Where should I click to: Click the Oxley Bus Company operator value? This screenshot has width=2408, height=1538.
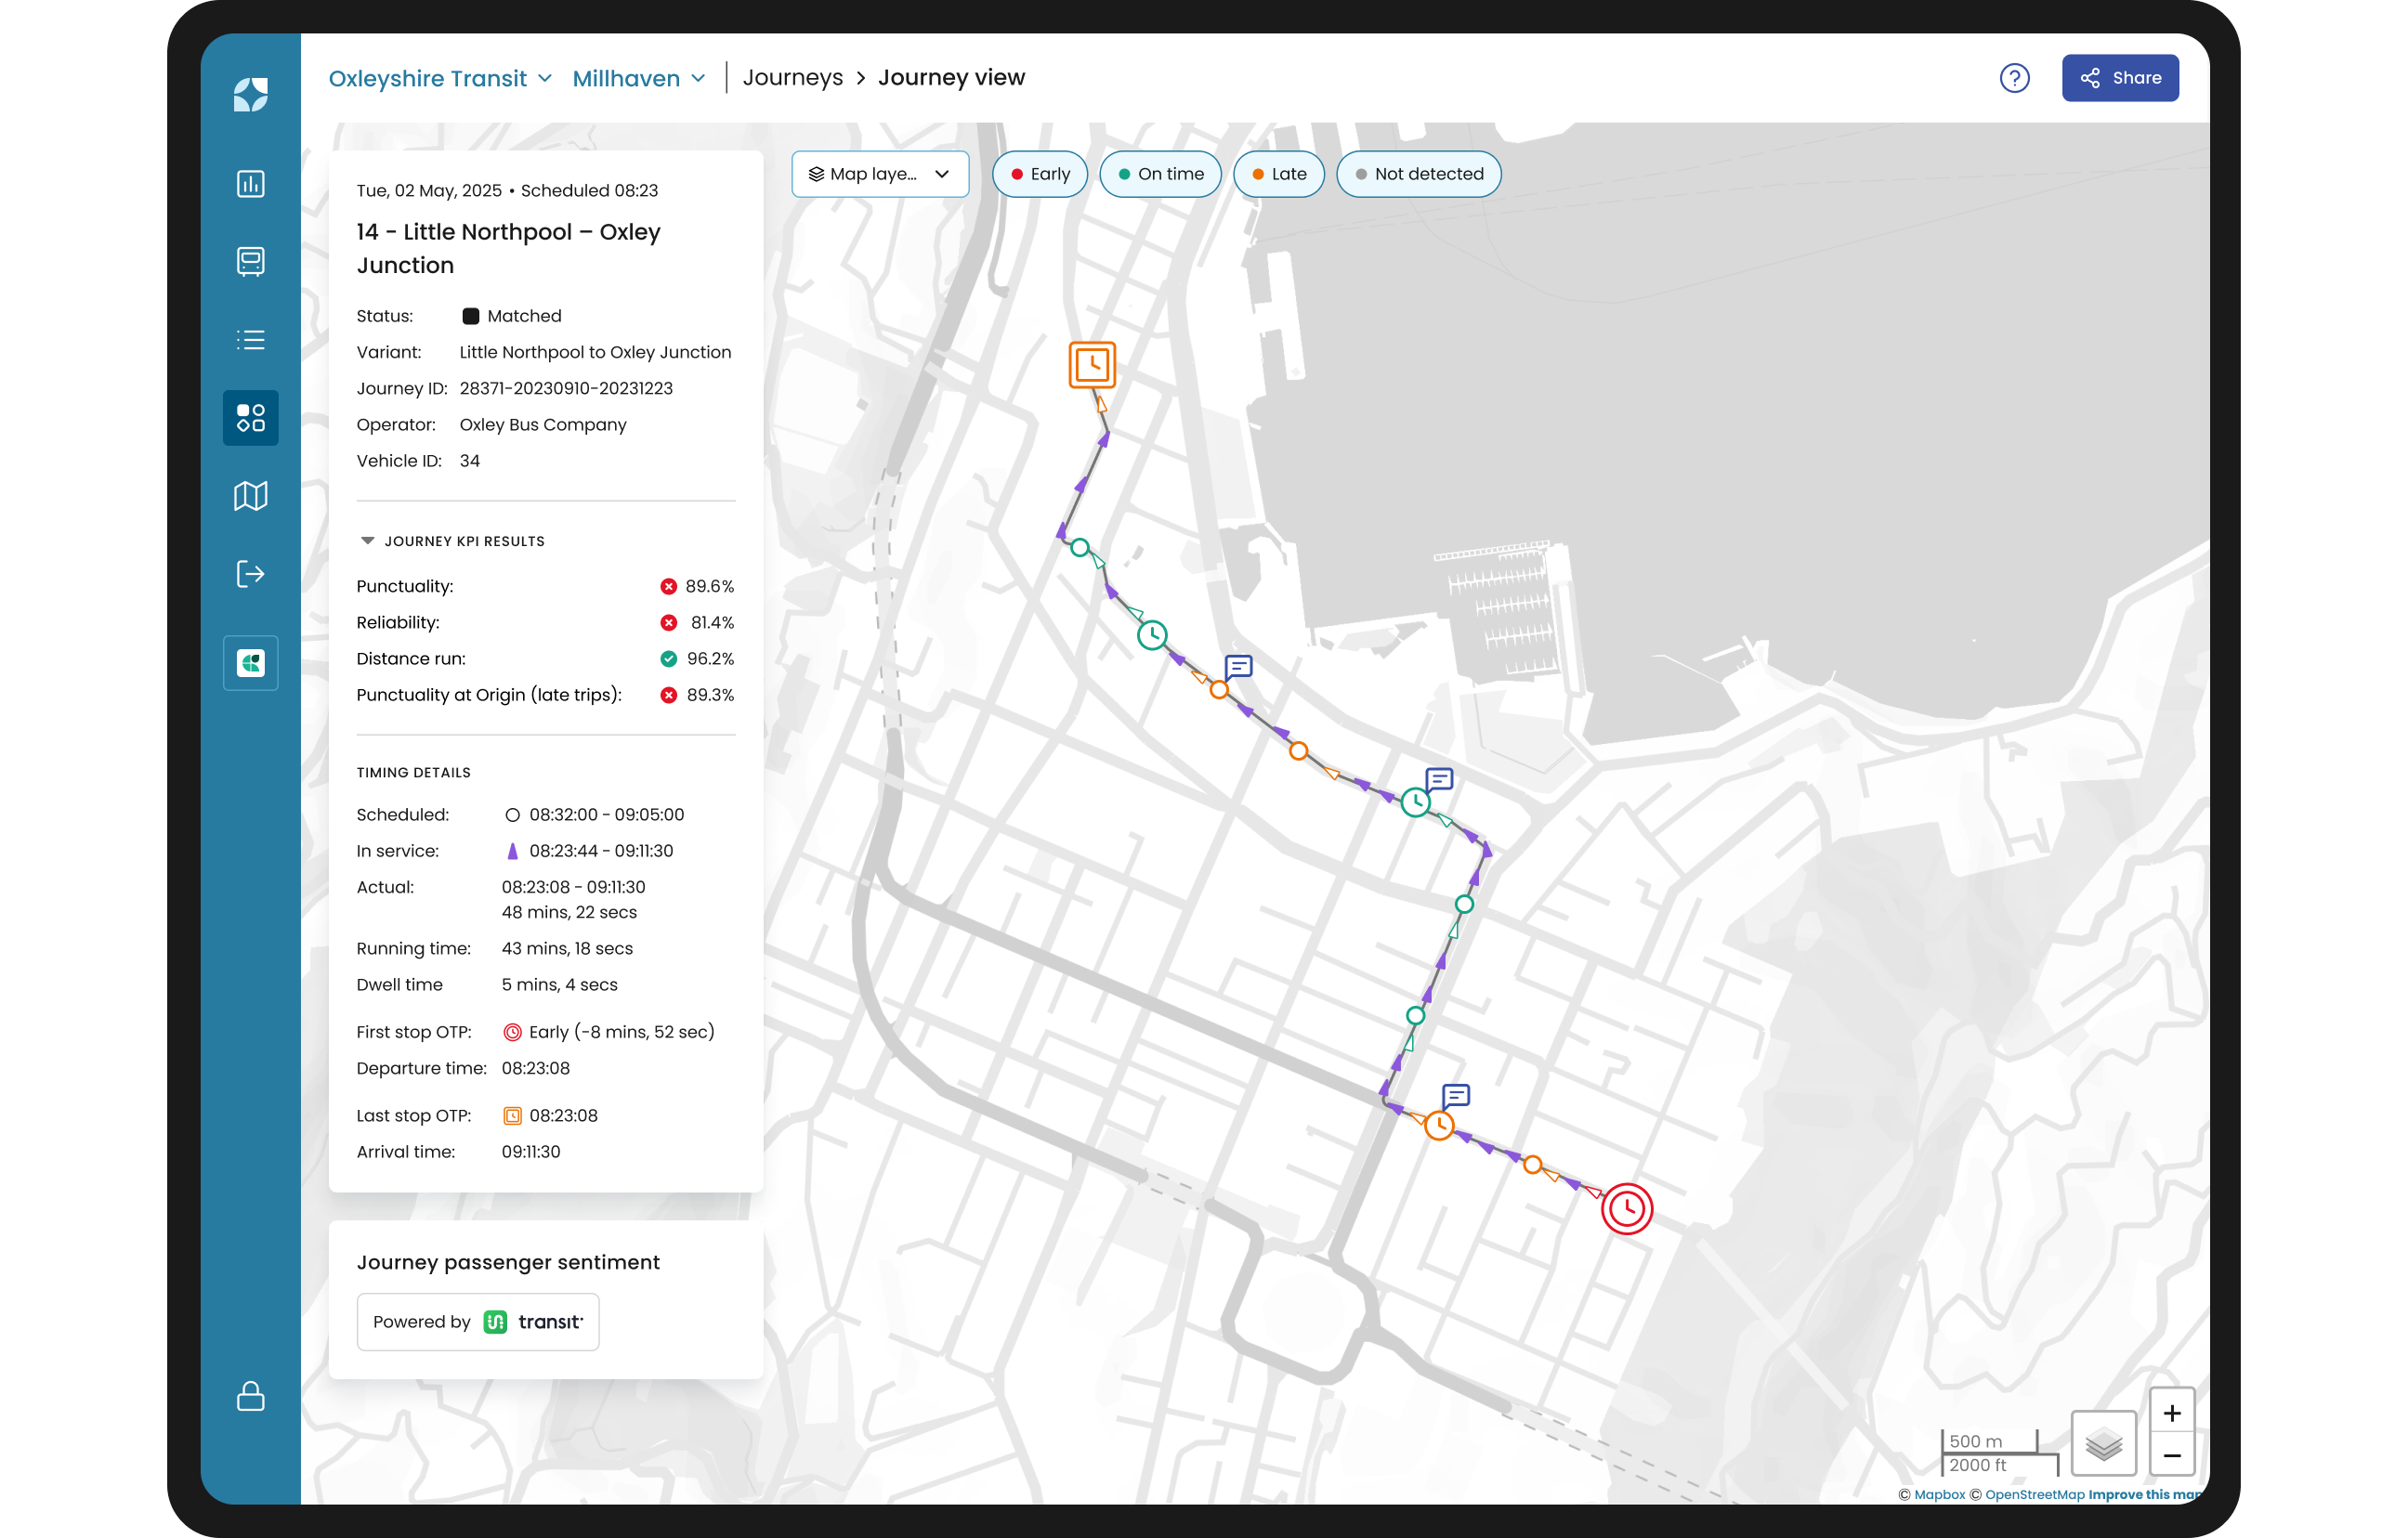coord(543,424)
